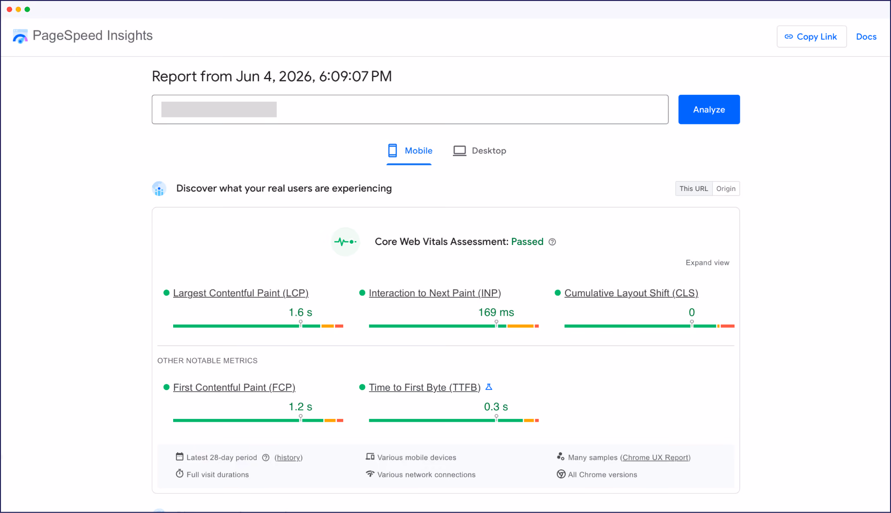Click the CLS value 0

coord(692,312)
